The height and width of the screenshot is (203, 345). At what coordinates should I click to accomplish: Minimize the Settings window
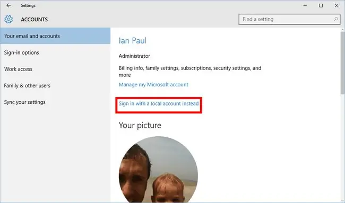(x=305, y=5)
